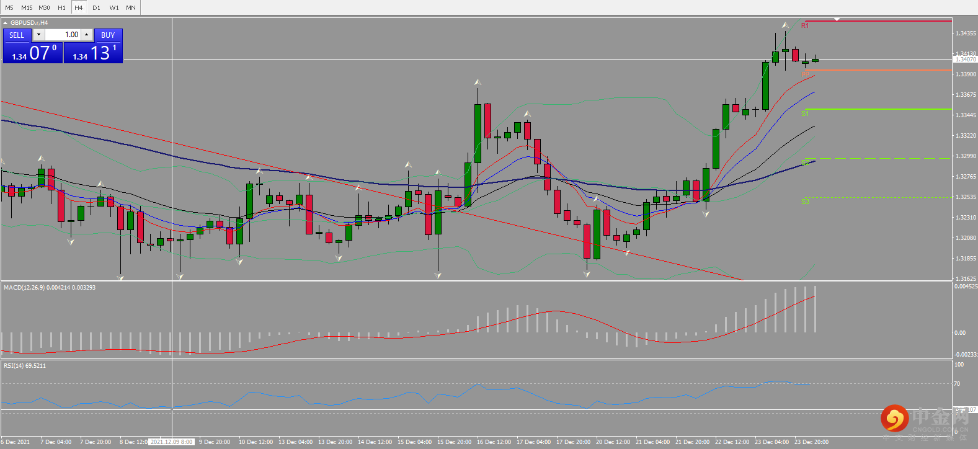
Task: Click the fractal arrow above the 16 Dec peak candle
Action: point(478,82)
